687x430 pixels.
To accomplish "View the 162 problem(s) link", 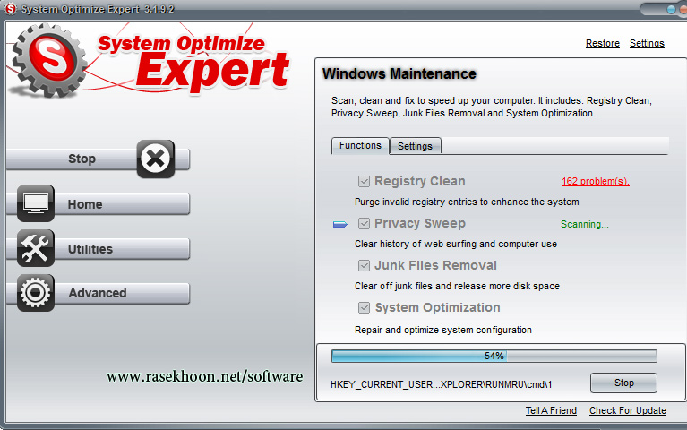I will pyautogui.click(x=596, y=181).
